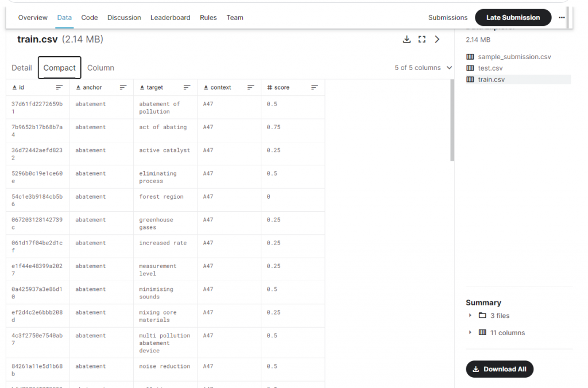Viewport: 588px width, 388px height.
Task: Open test.csv in the explorer
Action: 490,68
